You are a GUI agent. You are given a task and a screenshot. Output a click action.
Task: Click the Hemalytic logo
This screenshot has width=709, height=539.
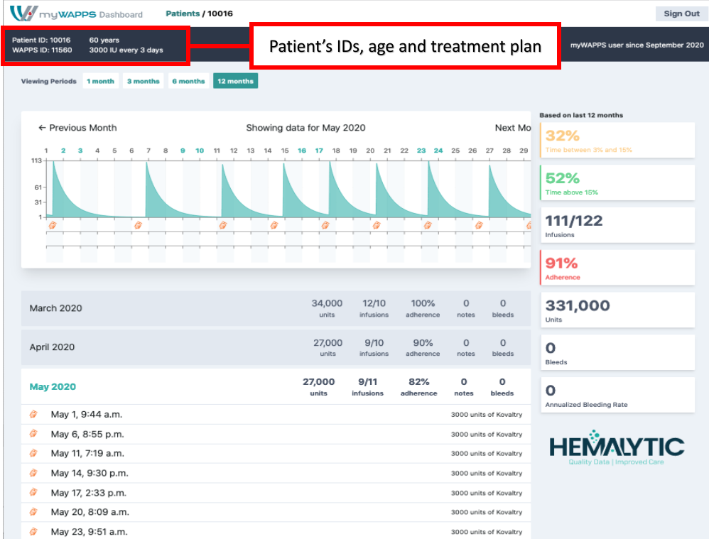click(617, 449)
